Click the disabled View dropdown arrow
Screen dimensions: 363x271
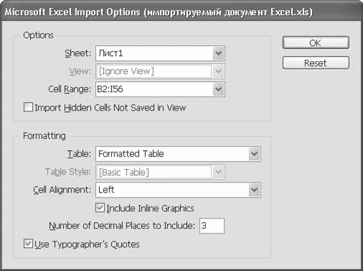tap(218, 71)
